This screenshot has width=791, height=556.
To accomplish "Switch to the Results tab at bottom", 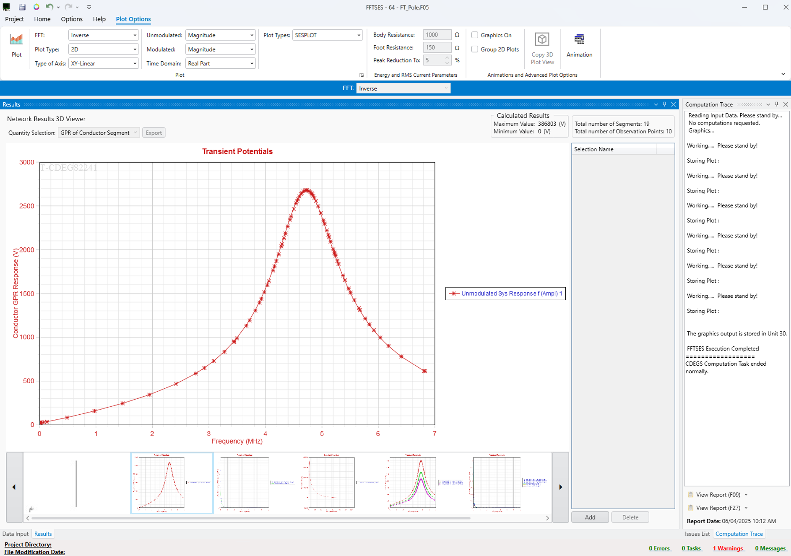I will 43,534.
